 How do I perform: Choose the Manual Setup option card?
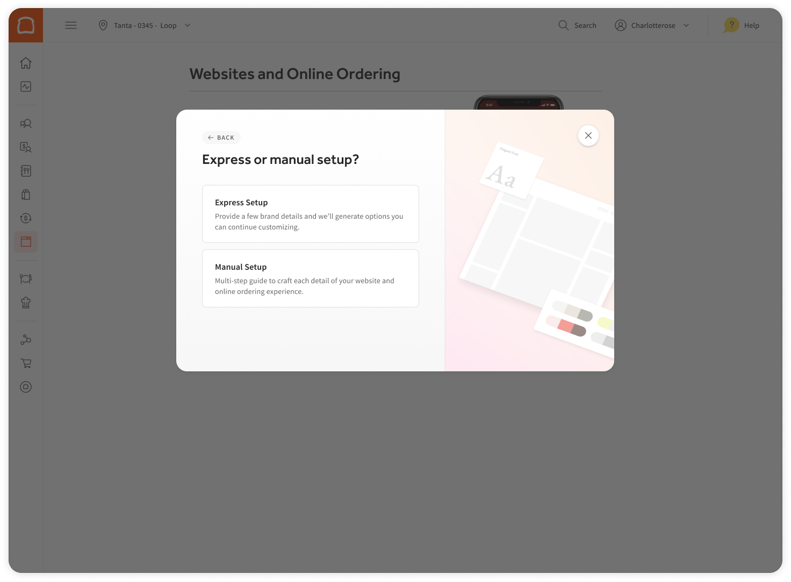click(x=311, y=278)
